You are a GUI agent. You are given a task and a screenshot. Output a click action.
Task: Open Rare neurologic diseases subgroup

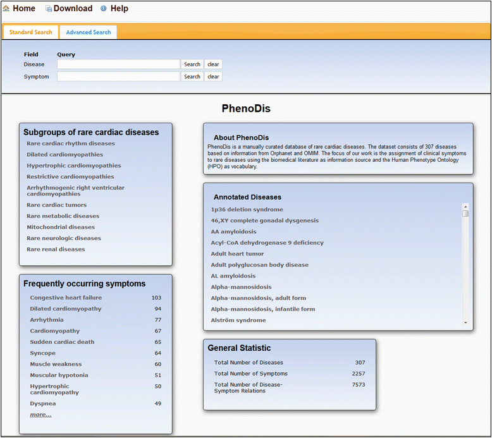(64, 238)
